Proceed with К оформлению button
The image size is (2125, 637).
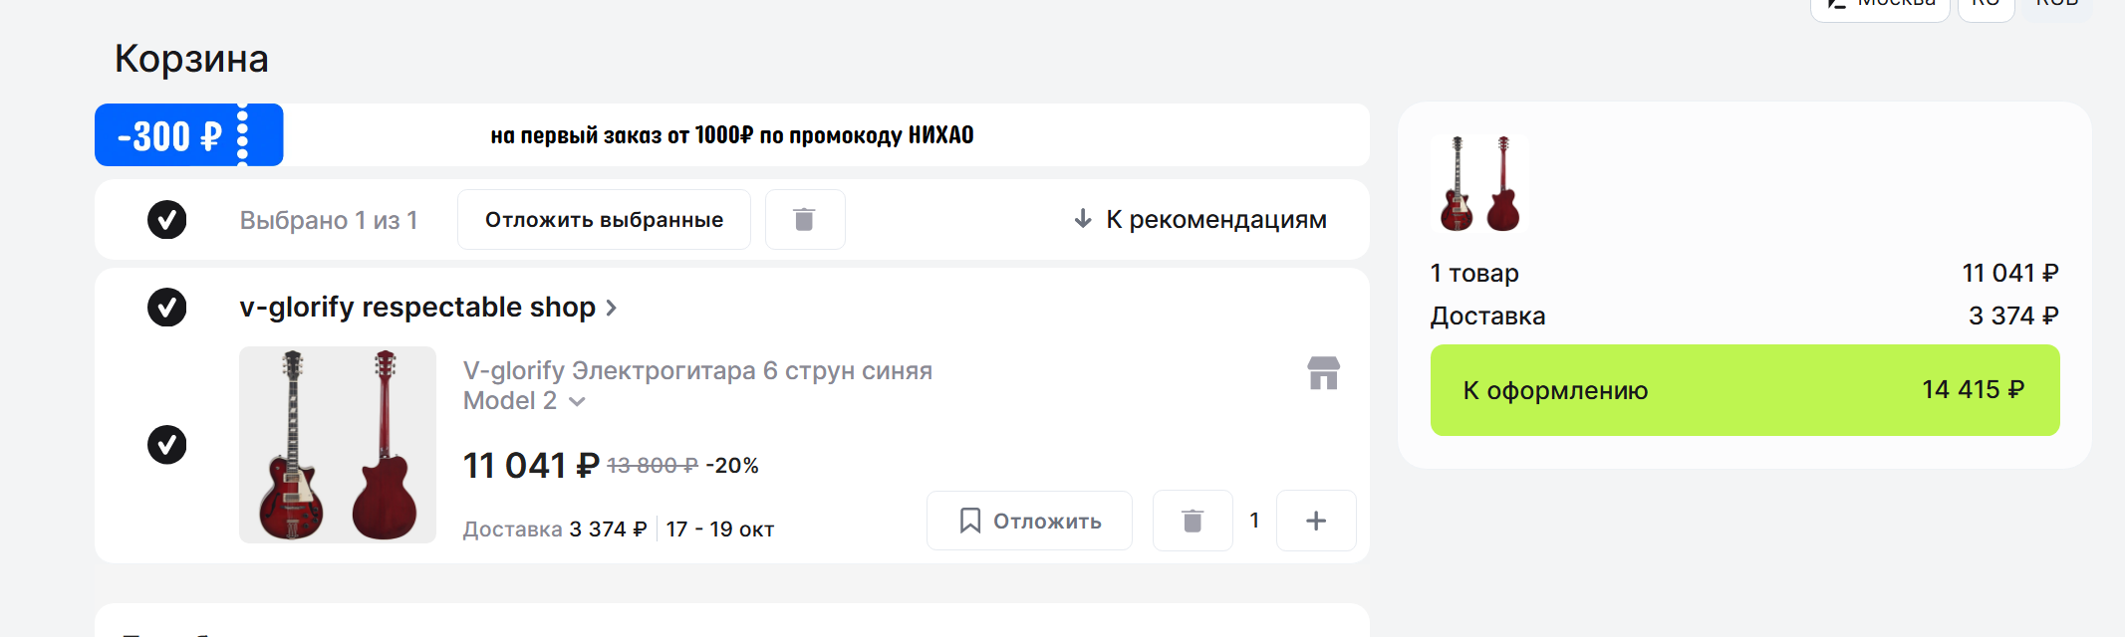coord(1744,390)
